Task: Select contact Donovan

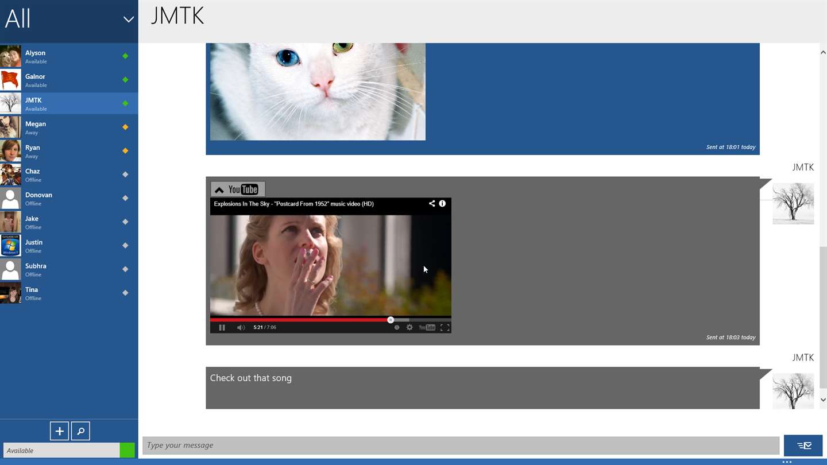Action: coord(69,199)
